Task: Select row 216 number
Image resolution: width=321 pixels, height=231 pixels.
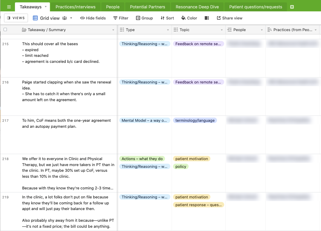Action: 5,82
